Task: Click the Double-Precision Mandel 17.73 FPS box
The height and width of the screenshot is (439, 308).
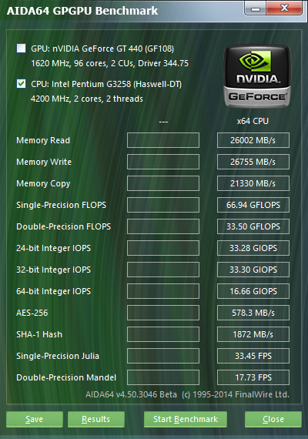Action: pos(253,377)
